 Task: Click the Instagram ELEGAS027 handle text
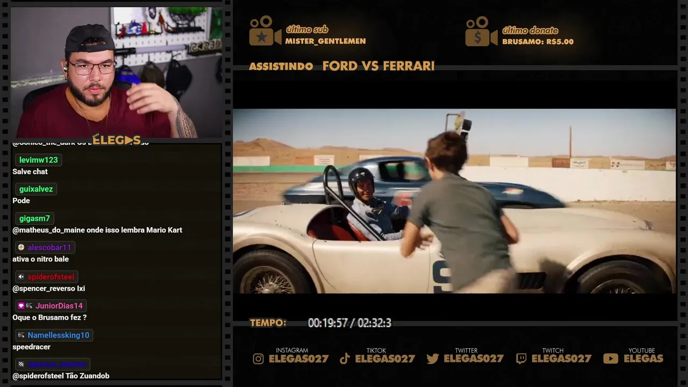click(298, 359)
